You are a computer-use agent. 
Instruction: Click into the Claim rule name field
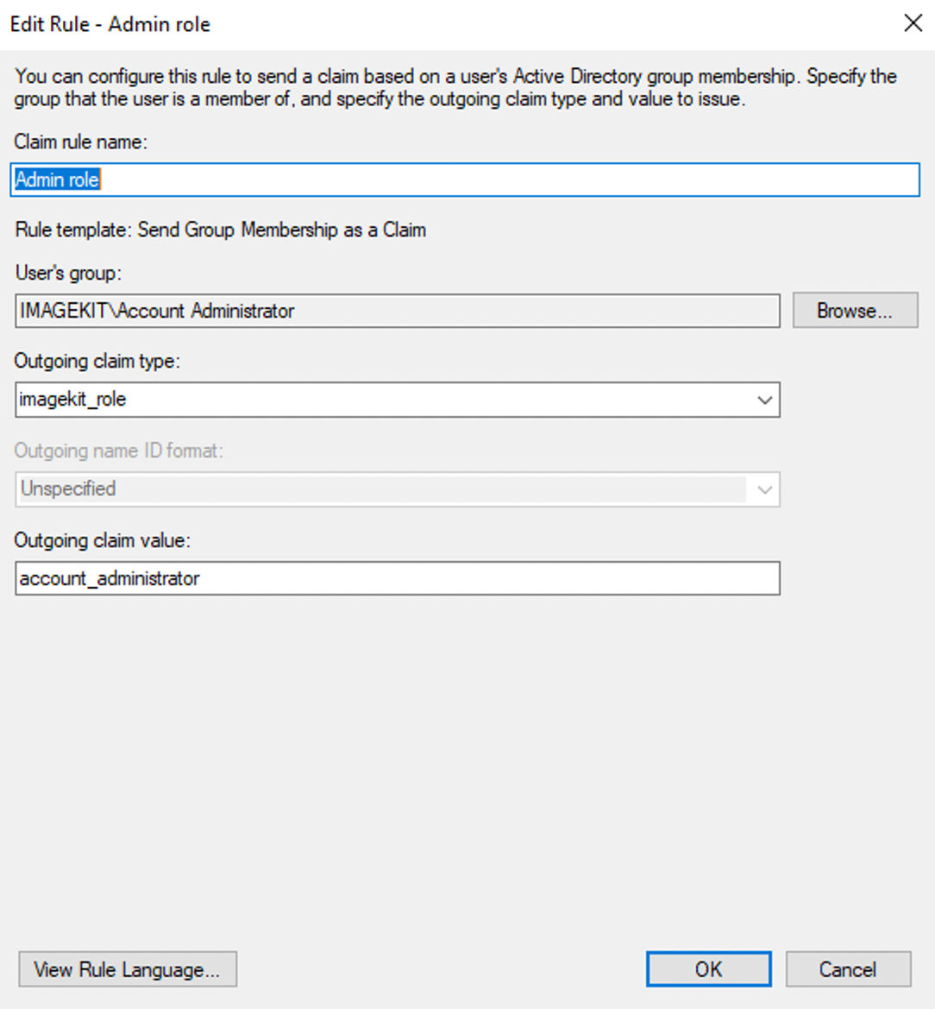point(465,180)
